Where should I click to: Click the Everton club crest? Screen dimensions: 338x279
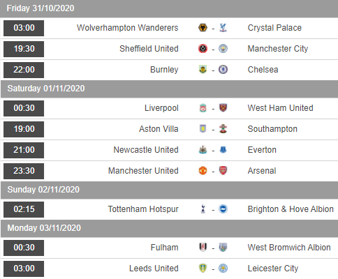pyautogui.click(x=223, y=150)
